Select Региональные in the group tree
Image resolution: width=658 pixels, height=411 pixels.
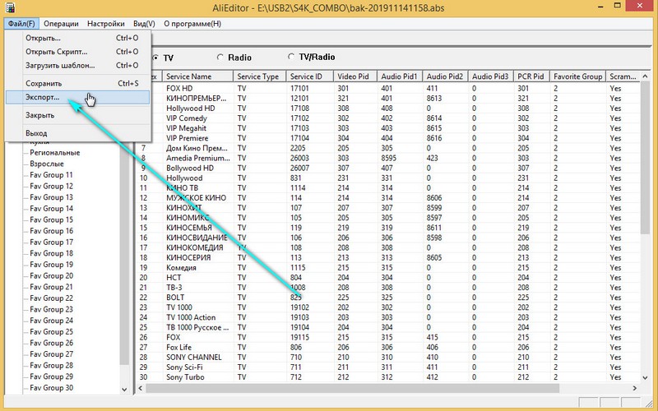tap(54, 153)
